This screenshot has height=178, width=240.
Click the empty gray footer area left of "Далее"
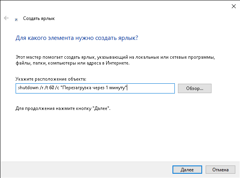86,170
